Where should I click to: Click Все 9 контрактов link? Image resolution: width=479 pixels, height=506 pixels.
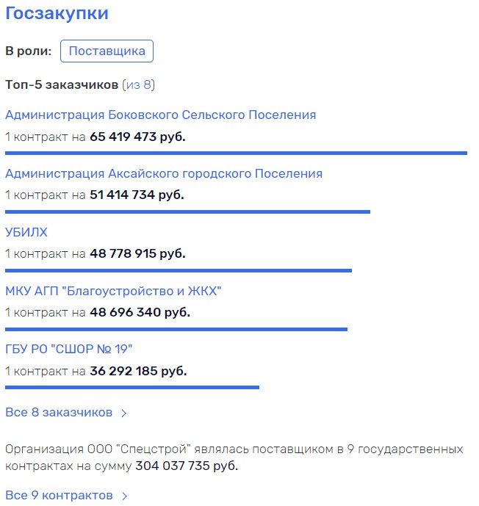click(59, 495)
